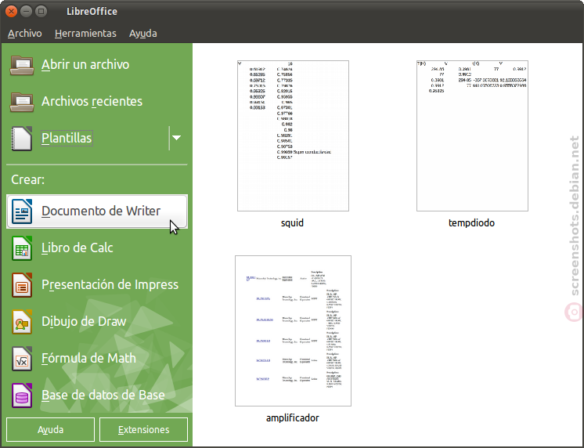
Task: Minimize the LibreOffice window
Action: point(26,11)
